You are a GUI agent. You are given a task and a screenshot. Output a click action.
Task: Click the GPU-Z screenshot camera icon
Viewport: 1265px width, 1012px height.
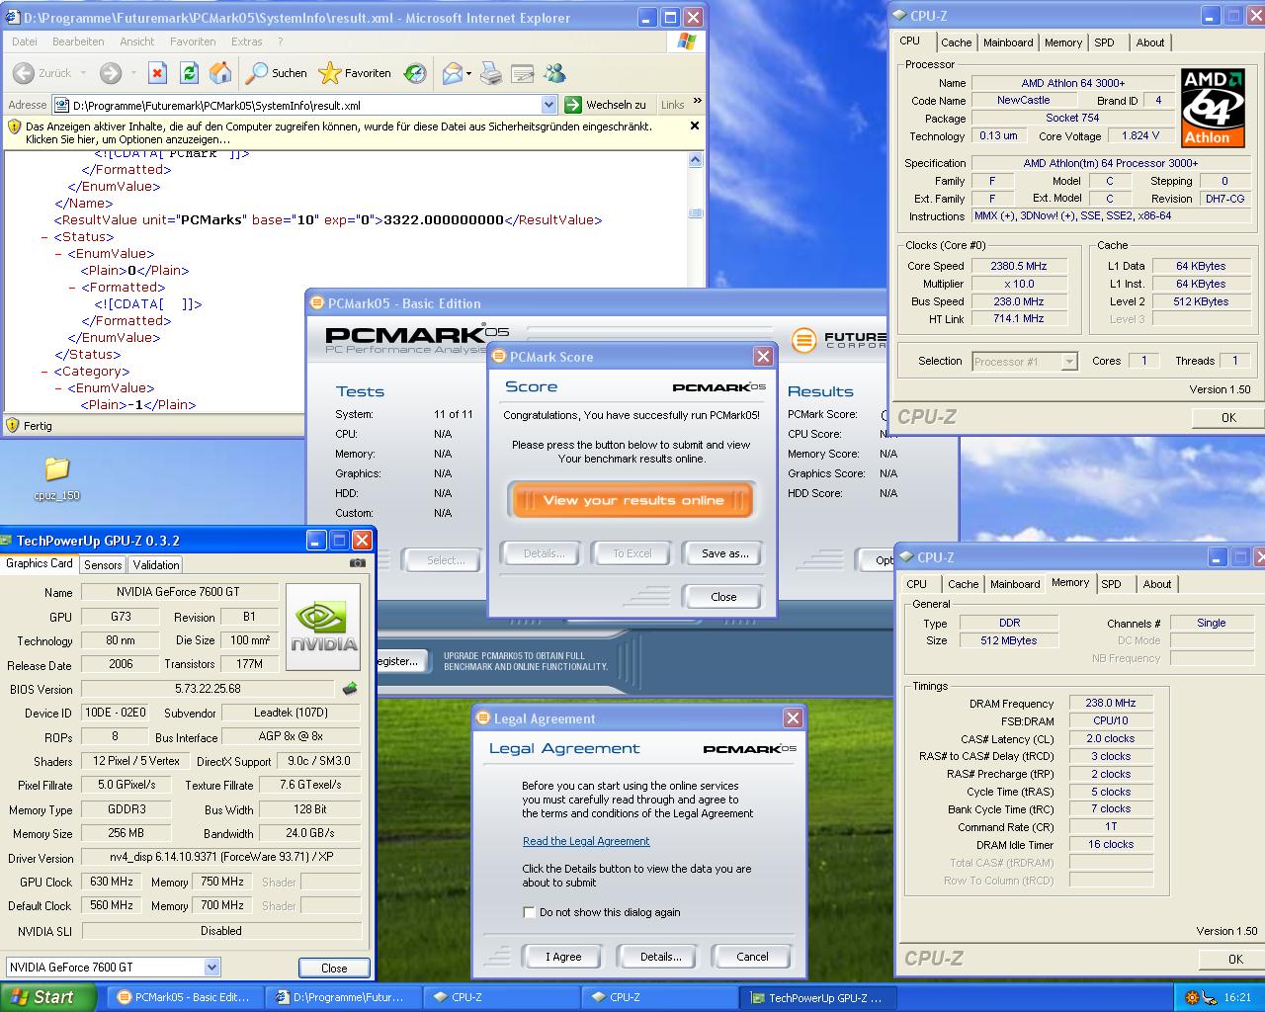tap(357, 563)
